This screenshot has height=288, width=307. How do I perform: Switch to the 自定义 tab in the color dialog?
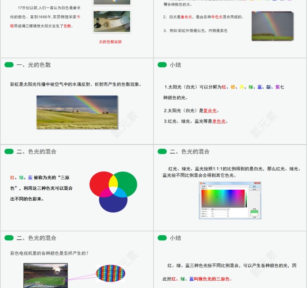(211, 186)
